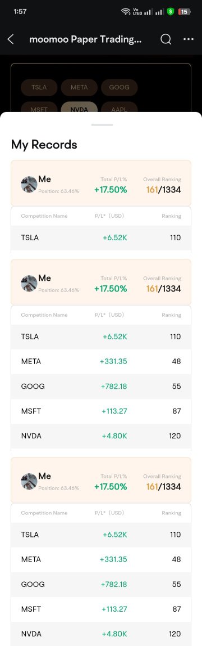Select the GOOG competition chip
The image size is (202, 646).
119,87
